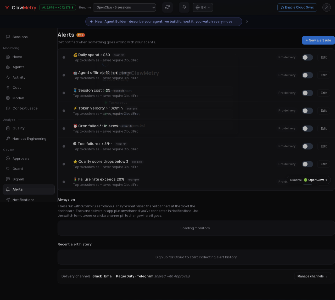Open the Runtime OpenClaw sessions dropdown

(124, 7)
